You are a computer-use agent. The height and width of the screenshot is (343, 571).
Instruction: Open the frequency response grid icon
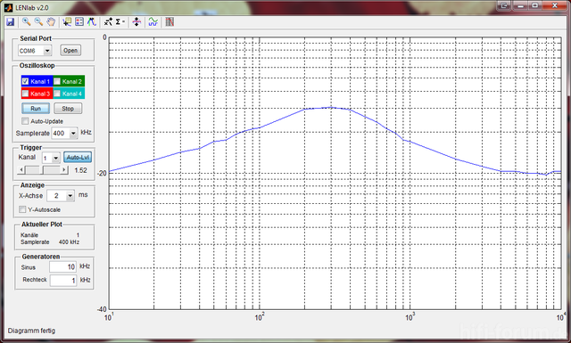click(170, 21)
